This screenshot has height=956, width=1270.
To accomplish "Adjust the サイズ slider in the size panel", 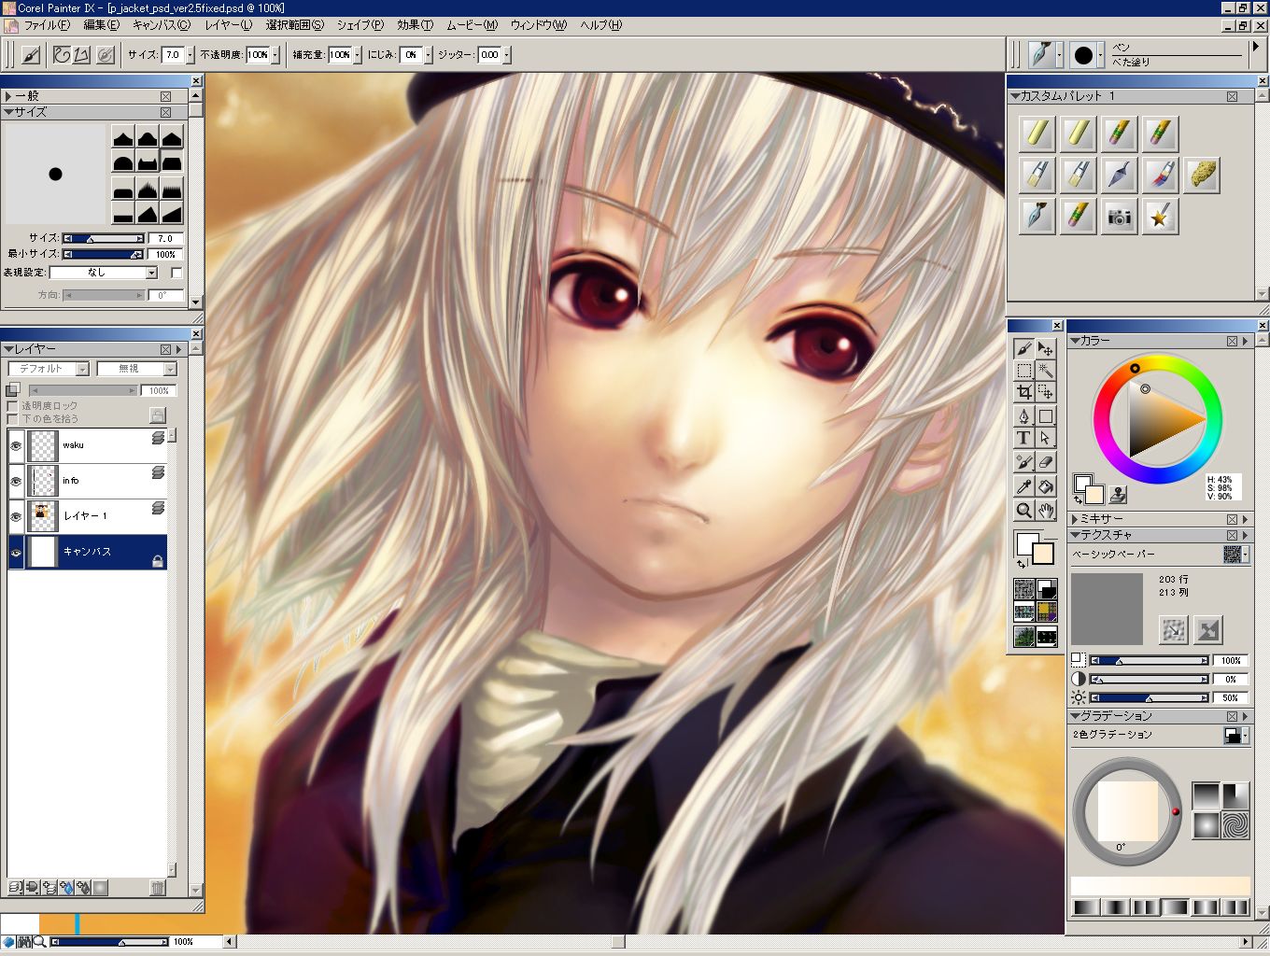I will click(x=103, y=239).
